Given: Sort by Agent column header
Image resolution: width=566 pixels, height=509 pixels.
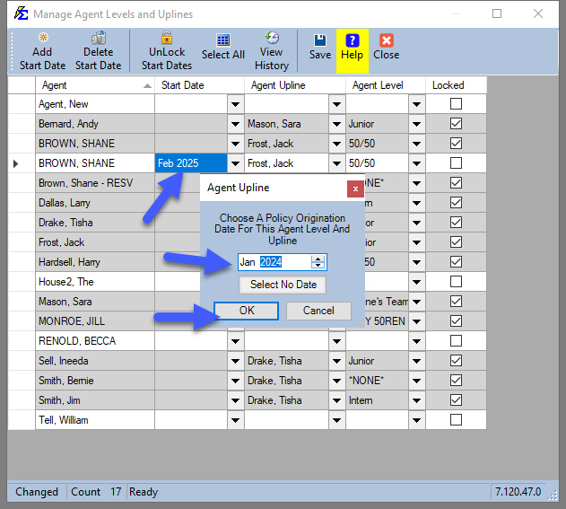Looking at the screenshot, I should pyautogui.click(x=95, y=85).
